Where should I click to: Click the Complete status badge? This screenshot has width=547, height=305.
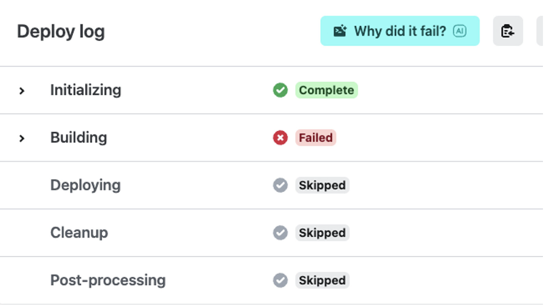pyautogui.click(x=327, y=90)
